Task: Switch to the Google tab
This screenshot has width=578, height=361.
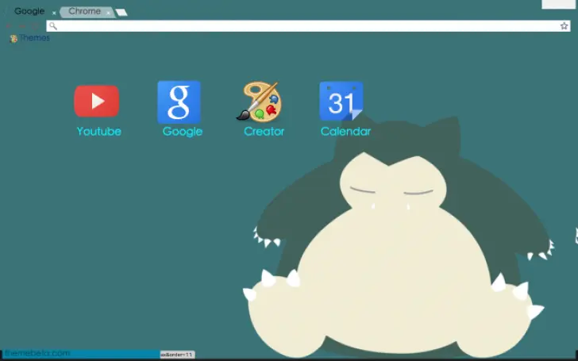Action: (x=29, y=11)
